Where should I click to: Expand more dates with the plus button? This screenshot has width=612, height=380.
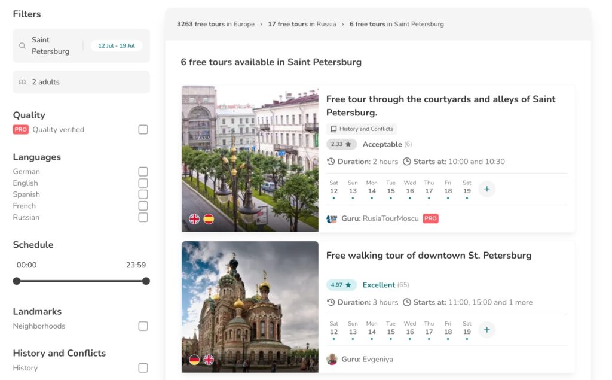coord(486,188)
